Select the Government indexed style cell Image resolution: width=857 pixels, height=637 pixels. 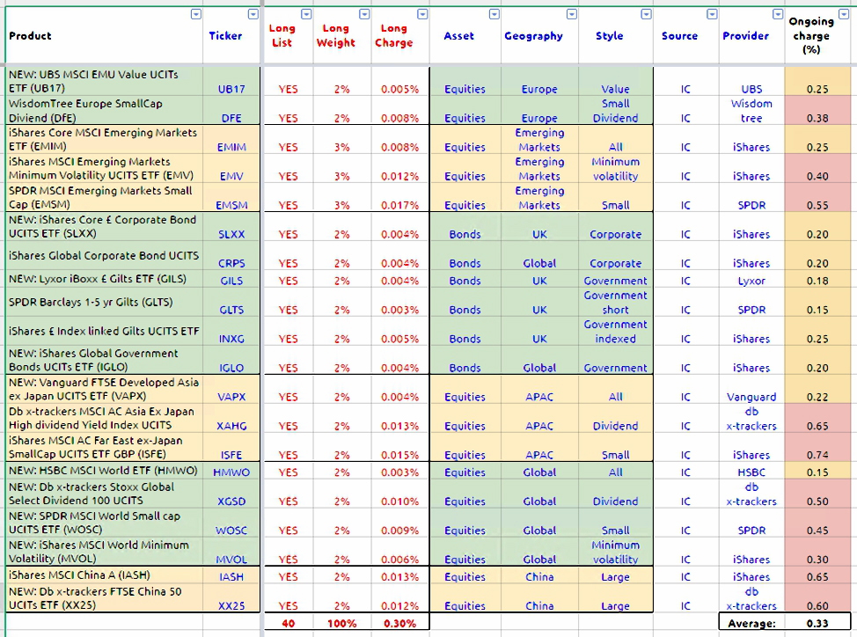[615, 331]
